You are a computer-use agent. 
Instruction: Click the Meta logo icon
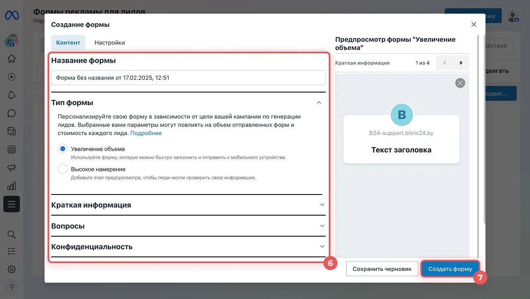tap(12, 16)
